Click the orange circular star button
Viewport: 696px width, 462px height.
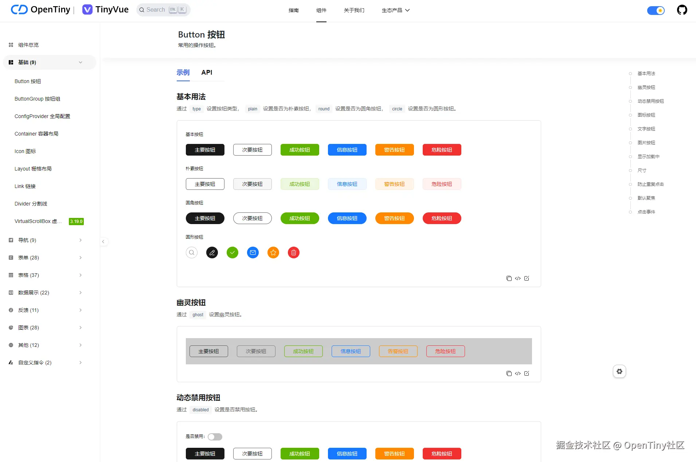tap(273, 252)
